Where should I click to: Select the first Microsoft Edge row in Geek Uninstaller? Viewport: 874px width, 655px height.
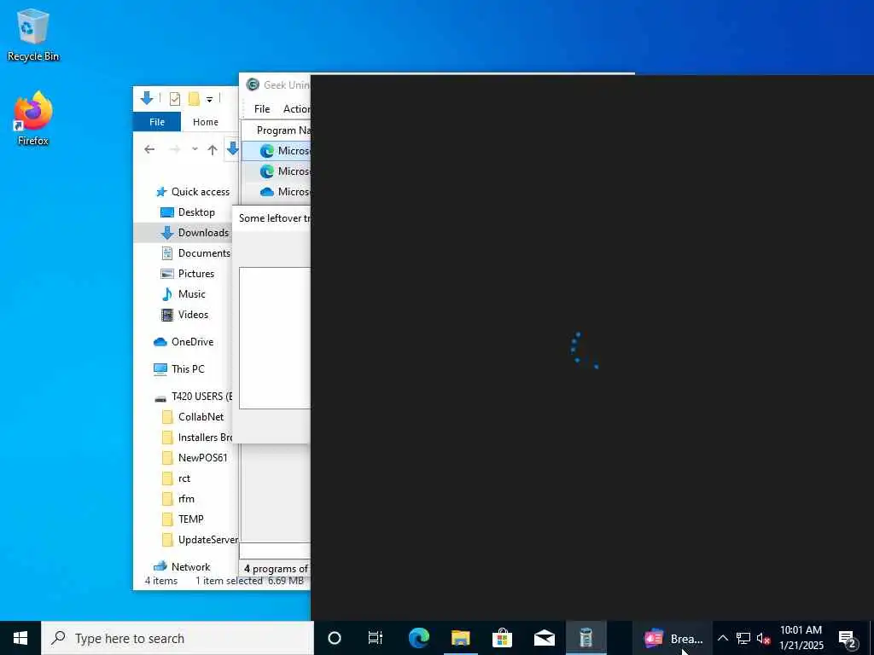point(276,151)
